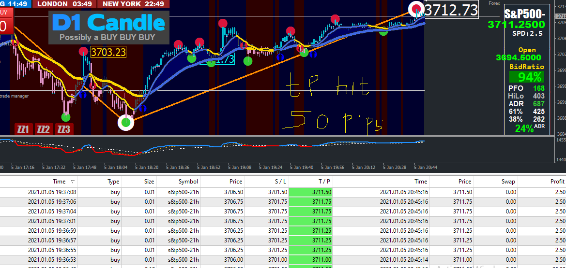Screen dimensions: 566x268
Task: Click the 5 Jan 19:08 time axis label
Action: (x=240, y=168)
